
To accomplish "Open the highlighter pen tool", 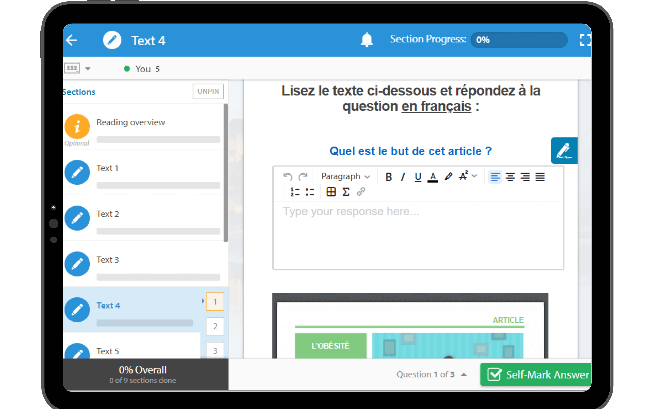I will (x=448, y=176).
